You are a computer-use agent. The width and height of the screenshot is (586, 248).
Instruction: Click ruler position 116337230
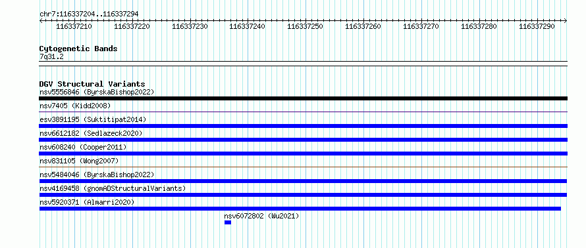point(190,26)
